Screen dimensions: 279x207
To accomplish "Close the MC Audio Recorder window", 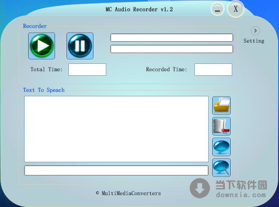I will click(236, 9).
